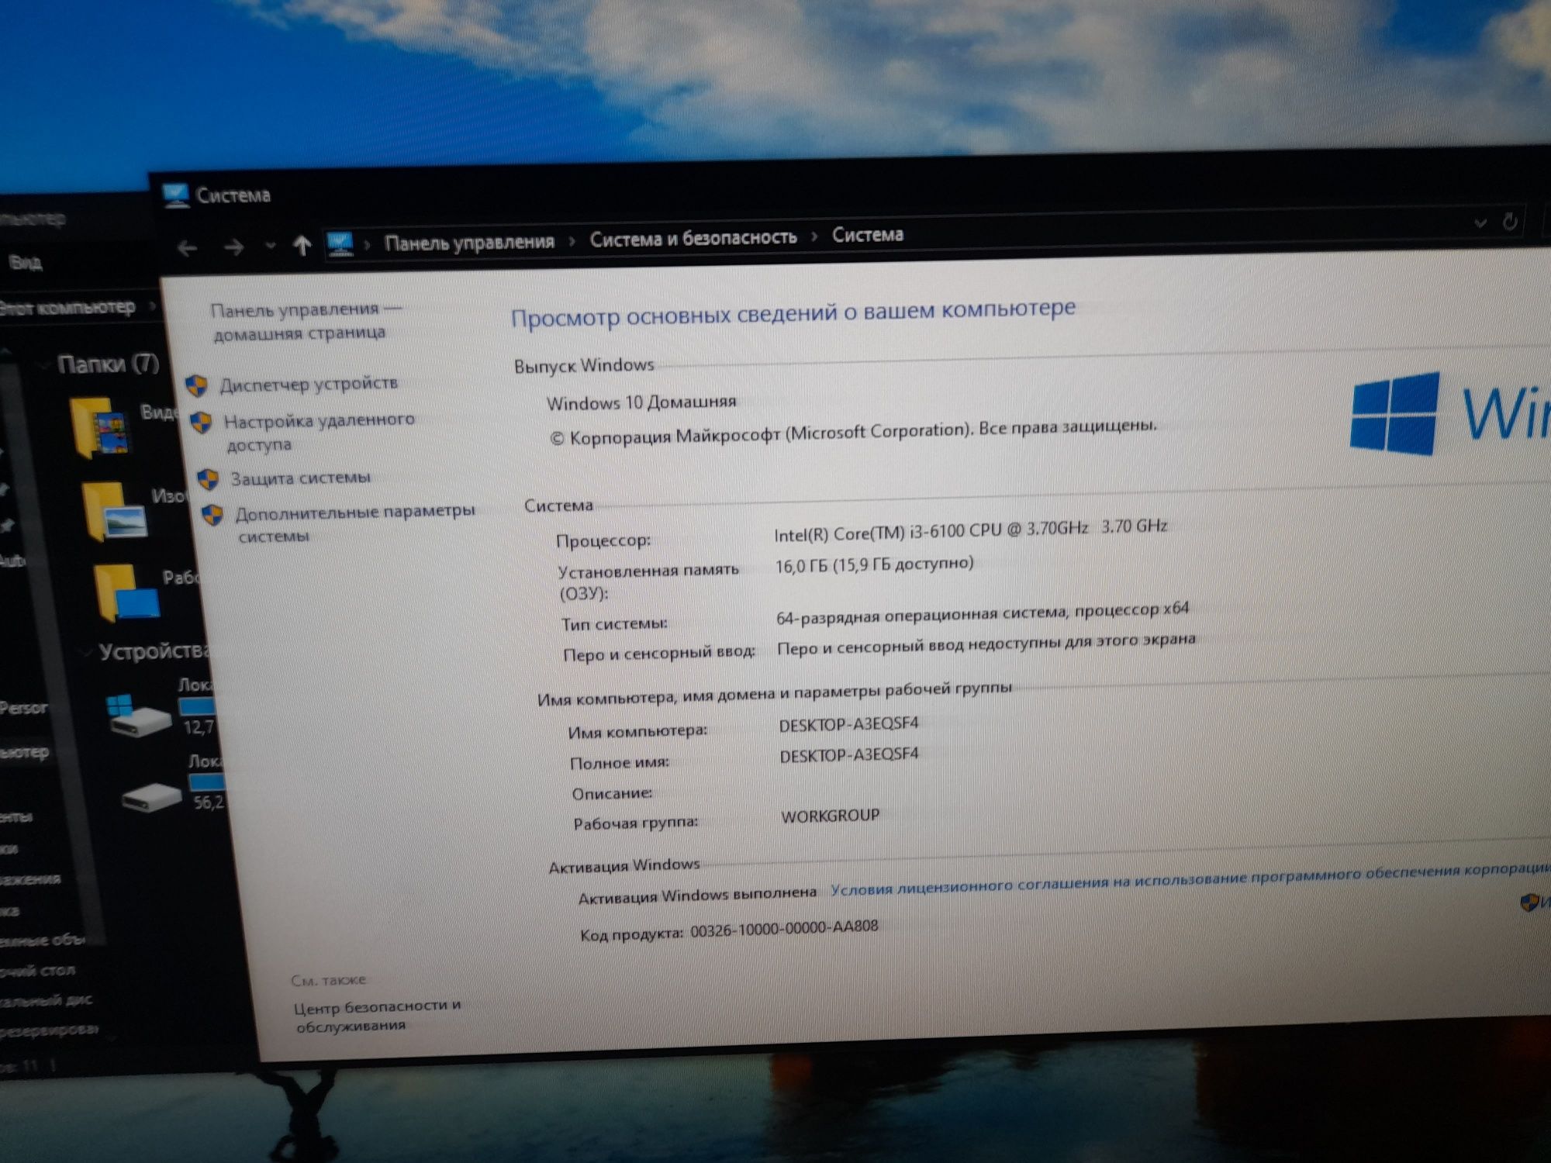Click the Forward navigation arrow
The height and width of the screenshot is (1163, 1551).
(233, 247)
